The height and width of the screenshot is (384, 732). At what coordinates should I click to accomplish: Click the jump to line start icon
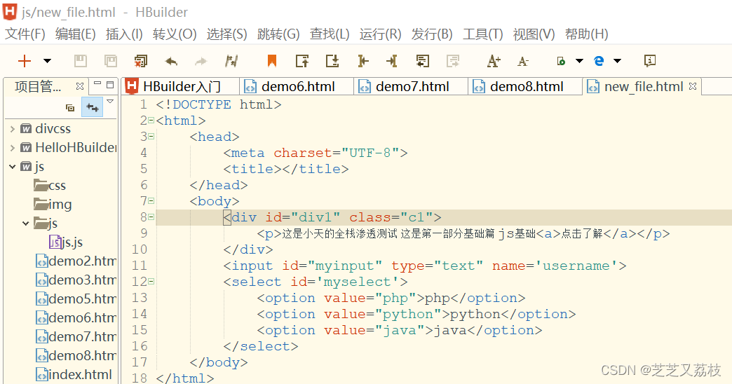pos(362,61)
